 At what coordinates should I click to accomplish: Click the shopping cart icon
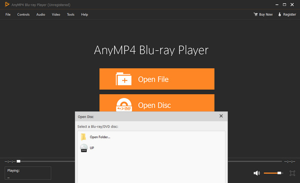[255, 14]
